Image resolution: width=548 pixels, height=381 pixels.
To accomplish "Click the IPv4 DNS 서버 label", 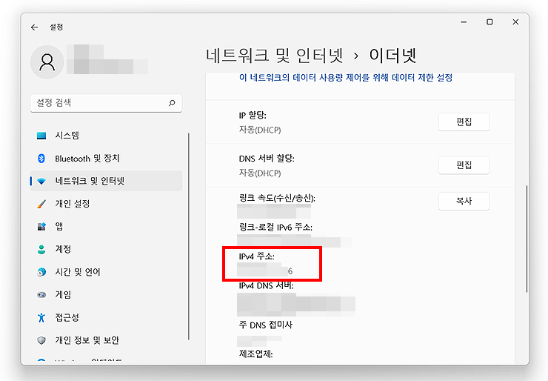I will 266,286.
